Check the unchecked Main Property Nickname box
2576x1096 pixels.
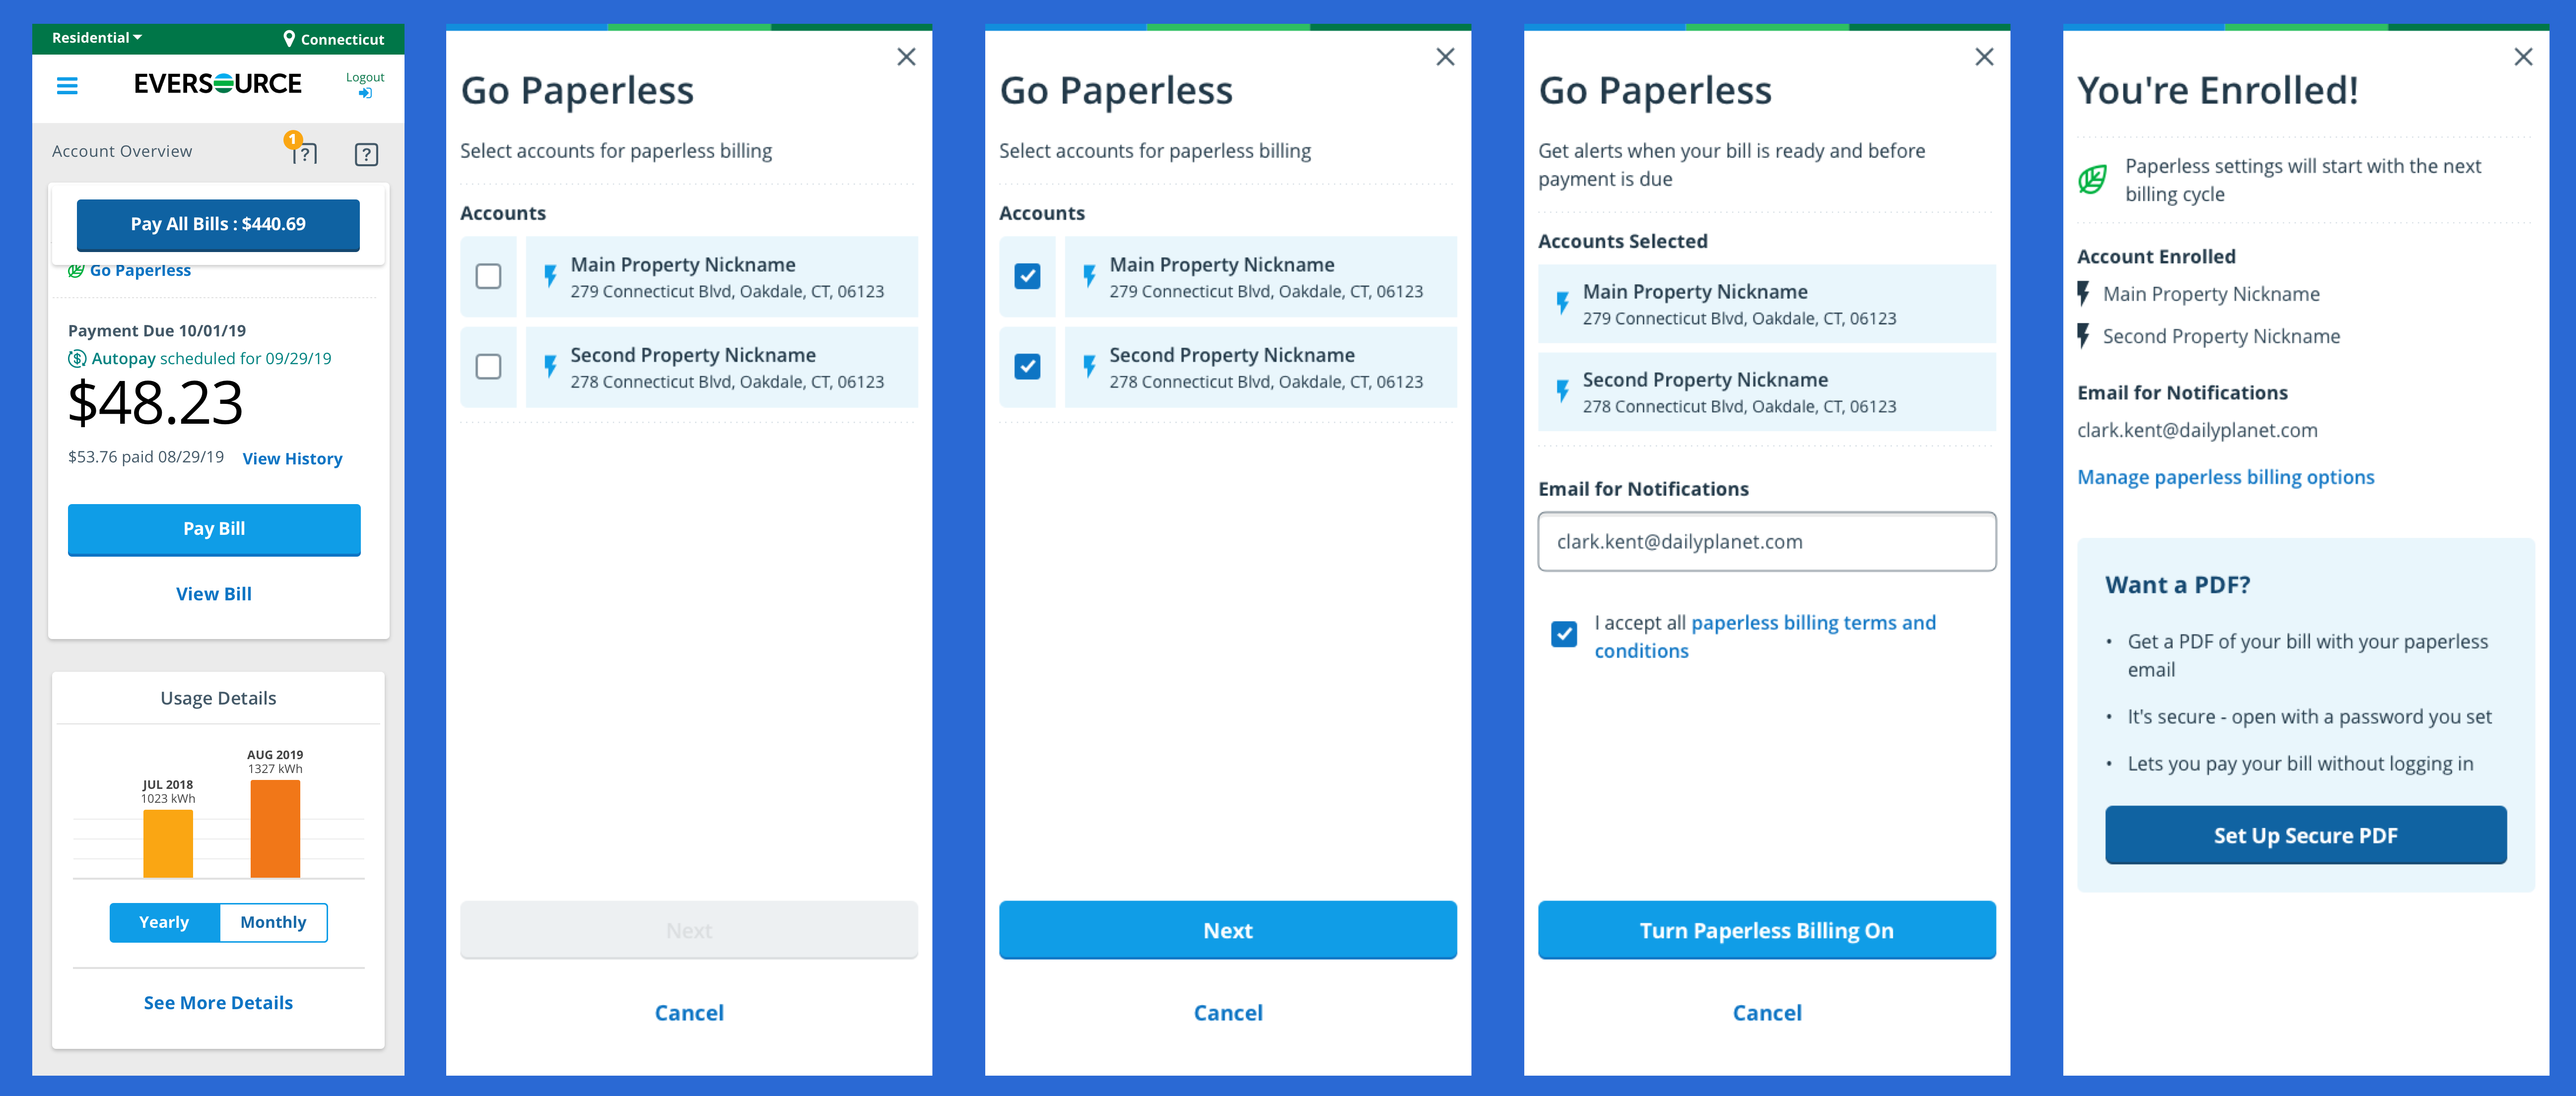tap(488, 276)
